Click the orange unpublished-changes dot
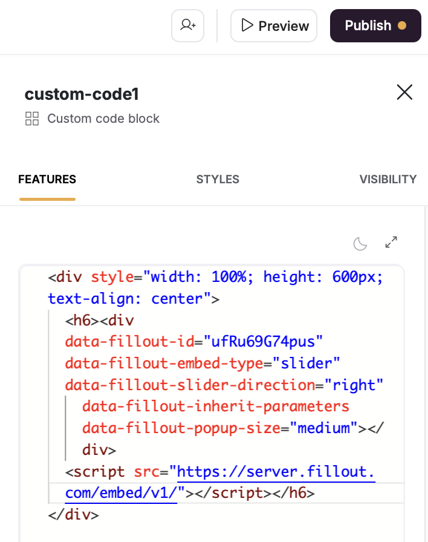Viewport: 428px width, 542px height. (x=402, y=25)
